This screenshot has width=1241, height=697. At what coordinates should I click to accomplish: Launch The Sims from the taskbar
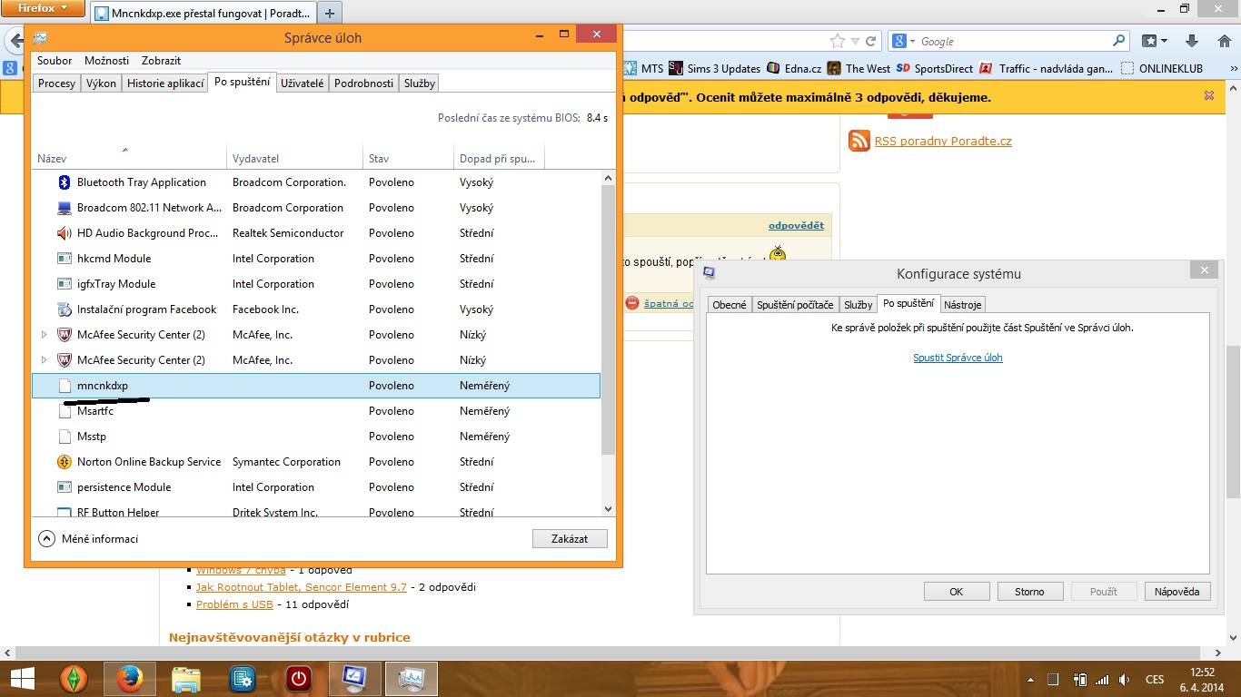pyautogui.click(x=74, y=678)
